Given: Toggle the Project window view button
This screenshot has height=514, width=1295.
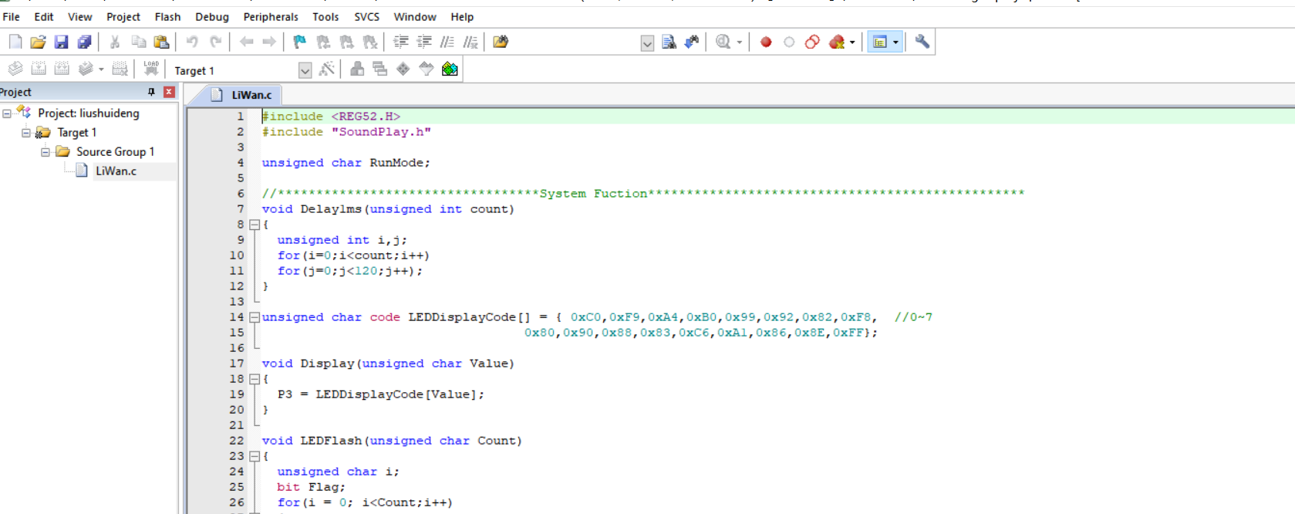Looking at the screenshot, I should pos(880,42).
